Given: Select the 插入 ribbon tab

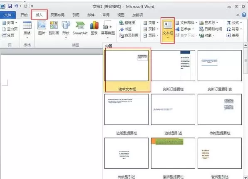Looking at the screenshot, I should (x=39, y=15).
